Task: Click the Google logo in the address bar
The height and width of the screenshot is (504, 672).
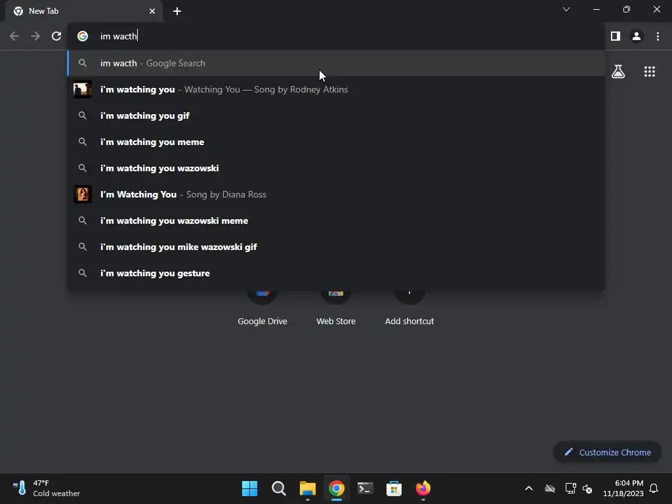Action: click(82, 36)
